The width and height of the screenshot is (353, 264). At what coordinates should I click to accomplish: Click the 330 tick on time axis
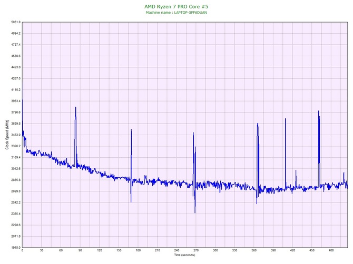(235, 250)
